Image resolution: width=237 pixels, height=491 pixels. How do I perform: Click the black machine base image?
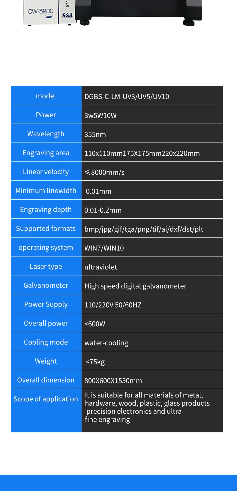(x=138, y=11)
